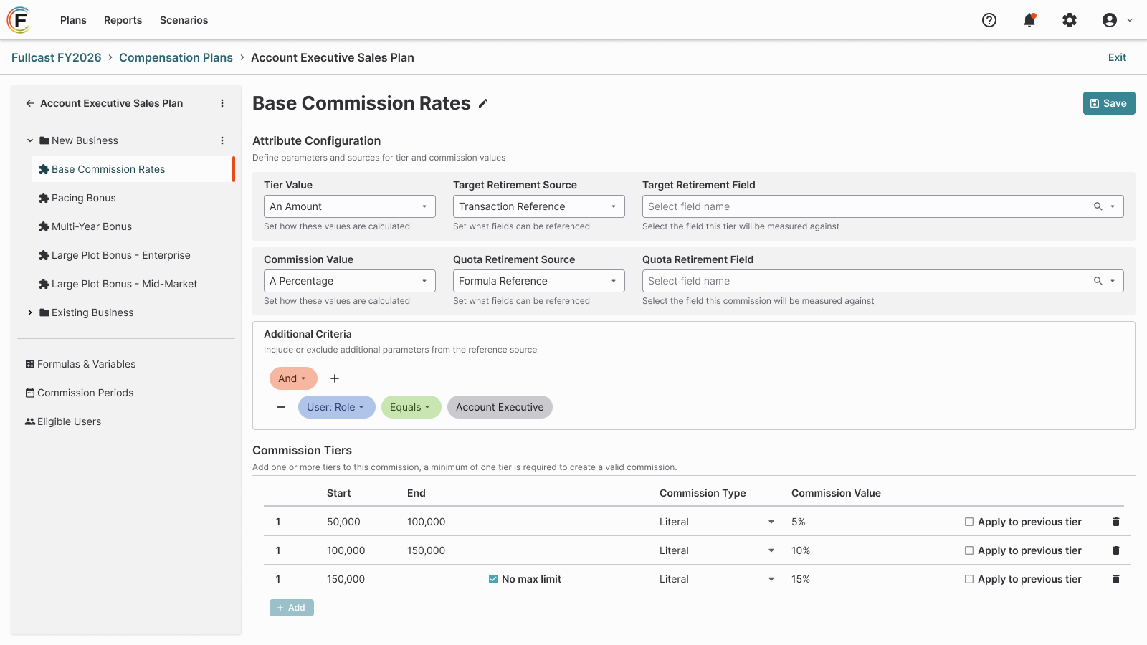Check Apply to previous tier for 15% row
Screen dimensions: 1147x645
coord(969,579)
